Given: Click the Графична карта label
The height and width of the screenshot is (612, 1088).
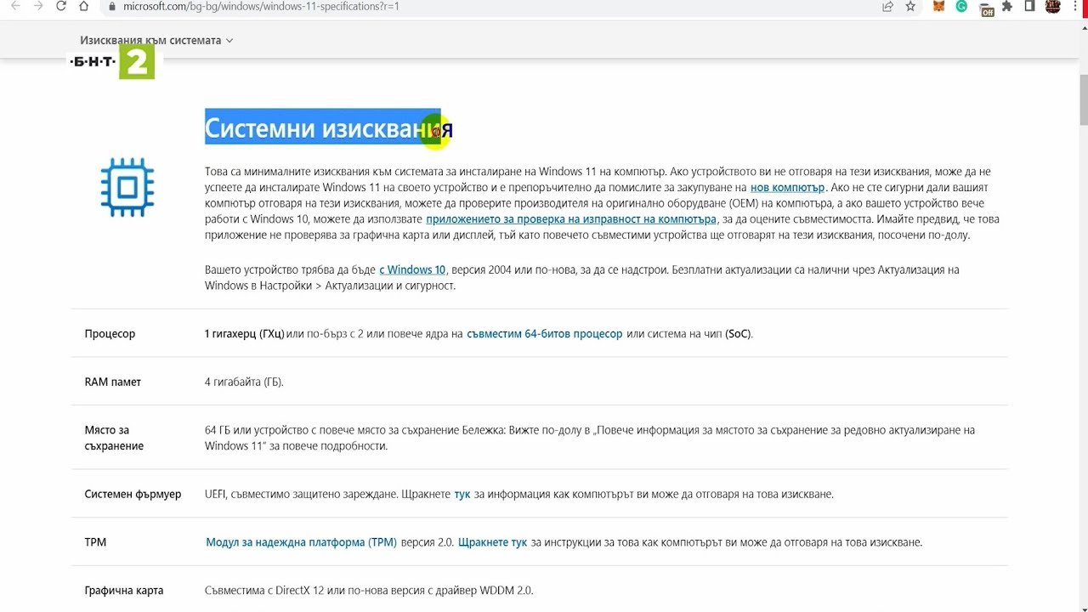Looking at the screenshot, I should [x=124, y=591].
